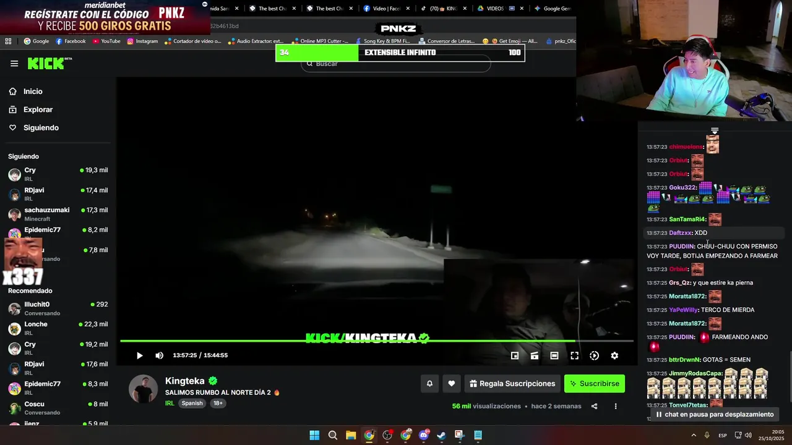Open Steam from the taskbar
The width and height of the screenshot is (792, 445).
[442, 435]
